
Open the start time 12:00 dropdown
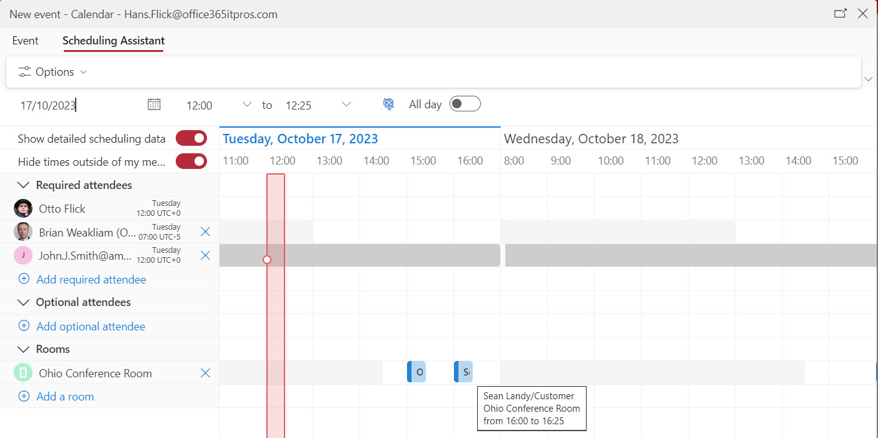point(246,104)
